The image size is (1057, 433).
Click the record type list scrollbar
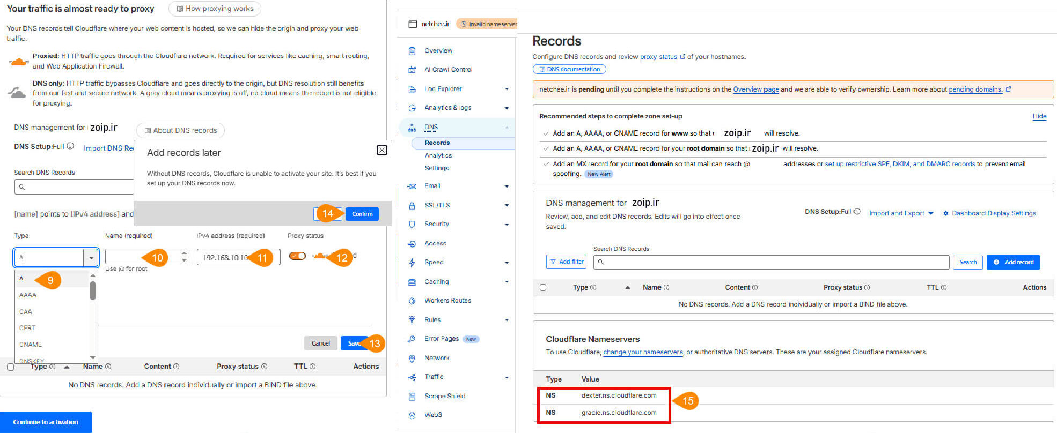(93, 291)
